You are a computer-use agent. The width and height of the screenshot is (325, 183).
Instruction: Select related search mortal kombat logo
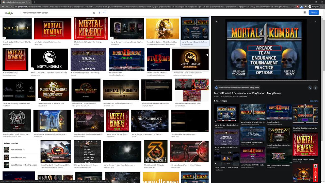point(21,157)
